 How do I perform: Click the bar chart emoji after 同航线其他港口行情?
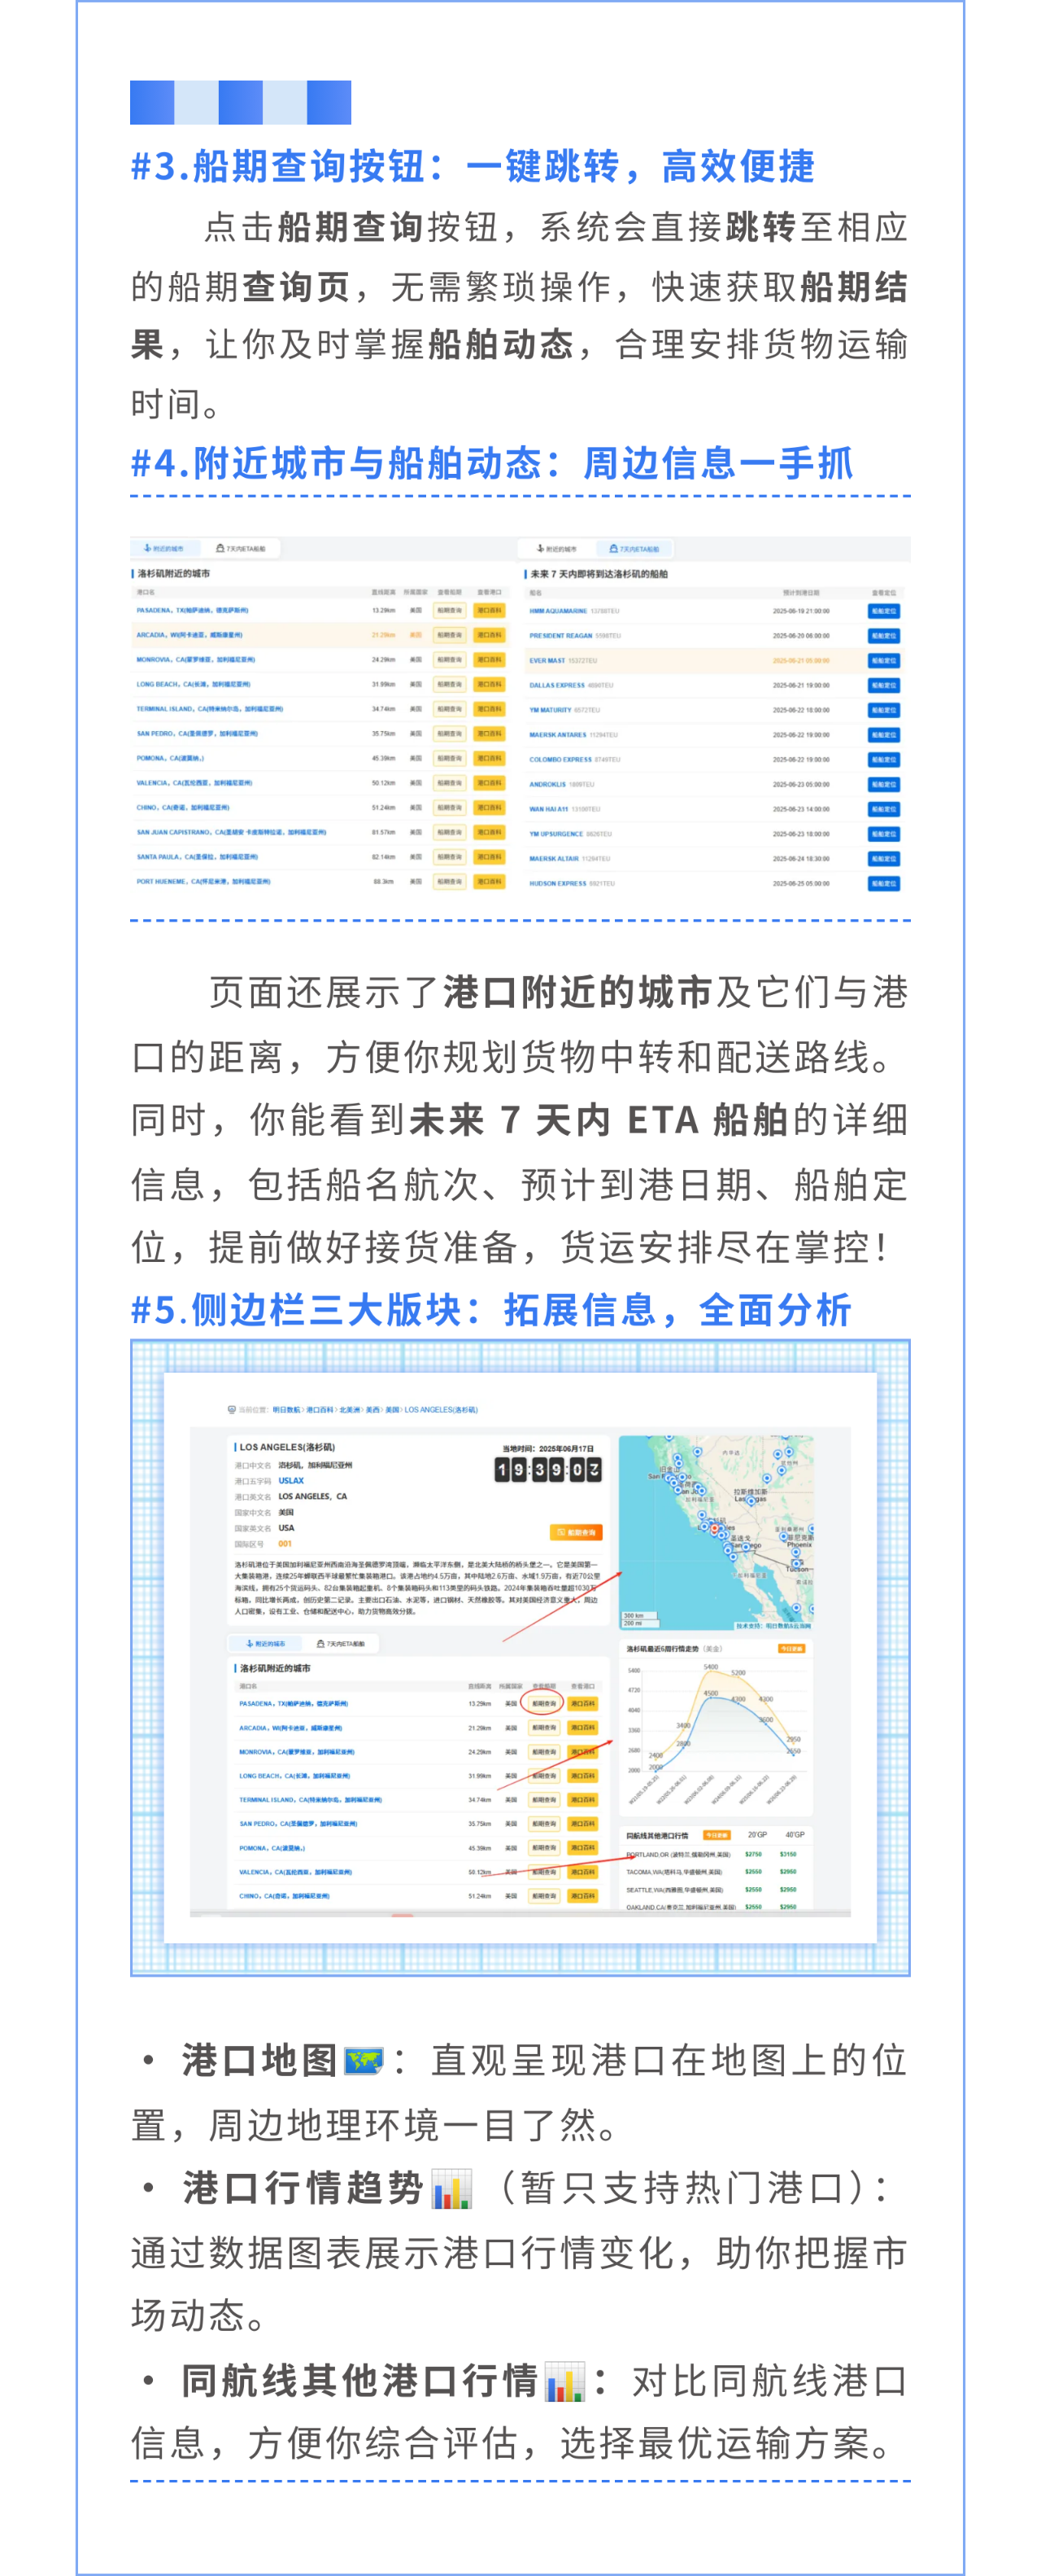coord(564,2382)
